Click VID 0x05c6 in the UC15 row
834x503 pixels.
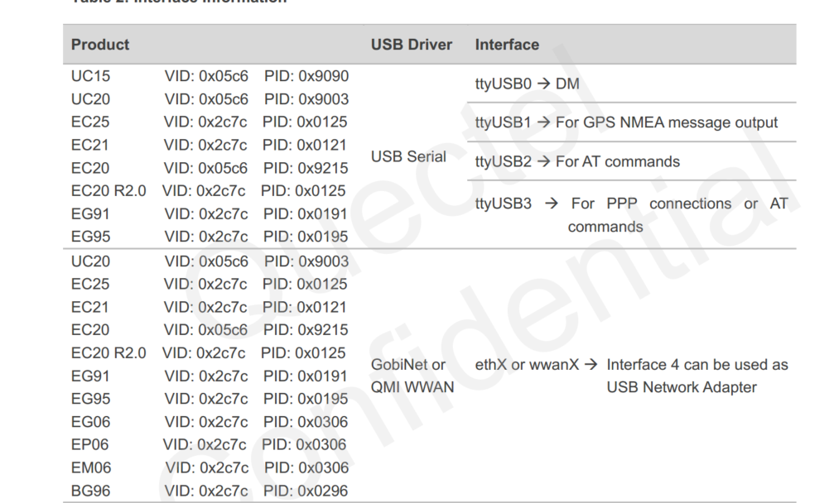[206, 76]
